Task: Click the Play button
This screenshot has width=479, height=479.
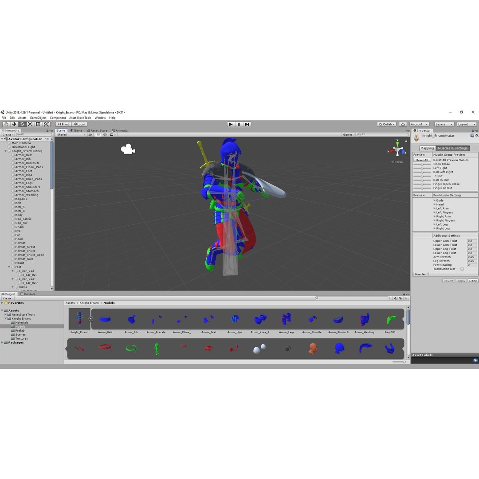Action: coord(231,124)
